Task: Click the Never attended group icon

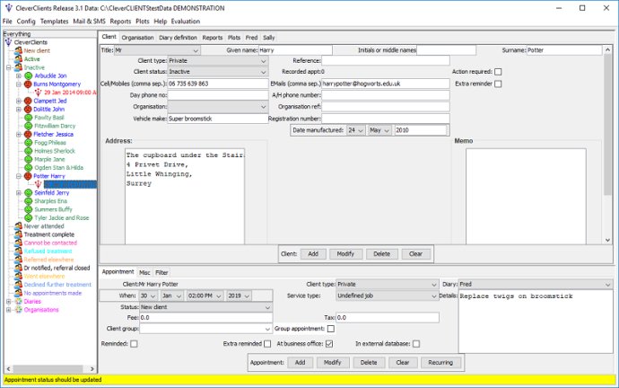Action: (18, 226)
